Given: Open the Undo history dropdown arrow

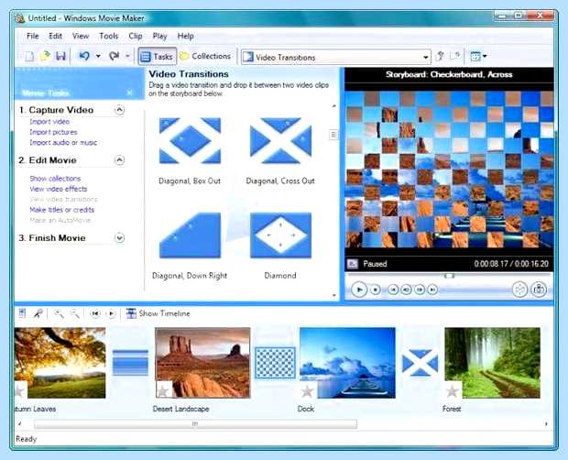Looking at the screenshot, I should tap(98, 56).
